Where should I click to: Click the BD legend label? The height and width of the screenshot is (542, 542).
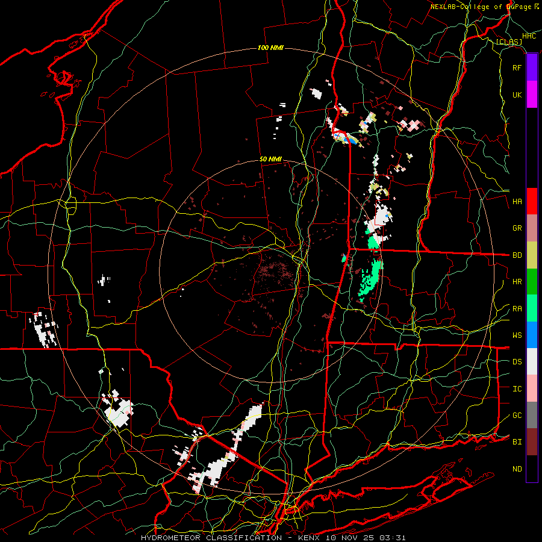517,255
